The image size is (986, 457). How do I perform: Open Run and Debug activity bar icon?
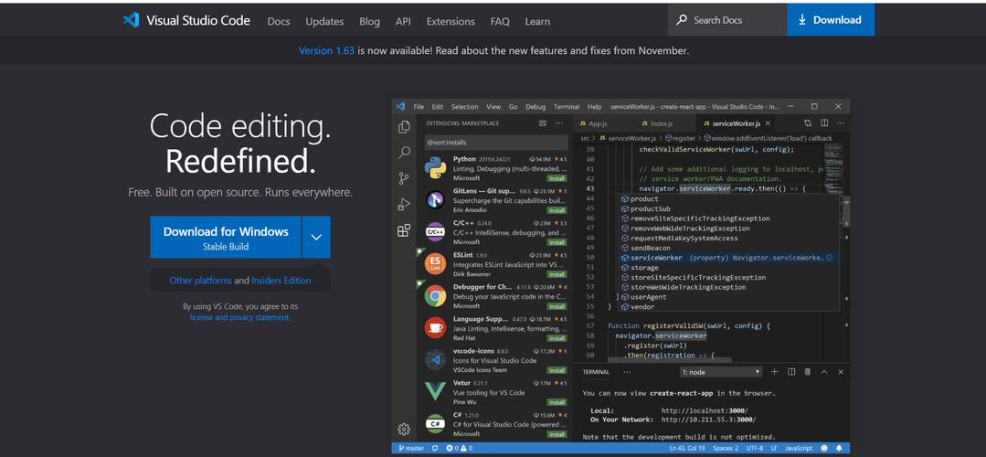coord(404,205)
